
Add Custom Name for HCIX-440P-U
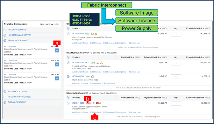click(x=80, y=83)
